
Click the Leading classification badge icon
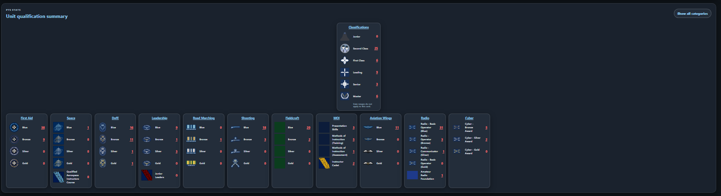[345, 72]
